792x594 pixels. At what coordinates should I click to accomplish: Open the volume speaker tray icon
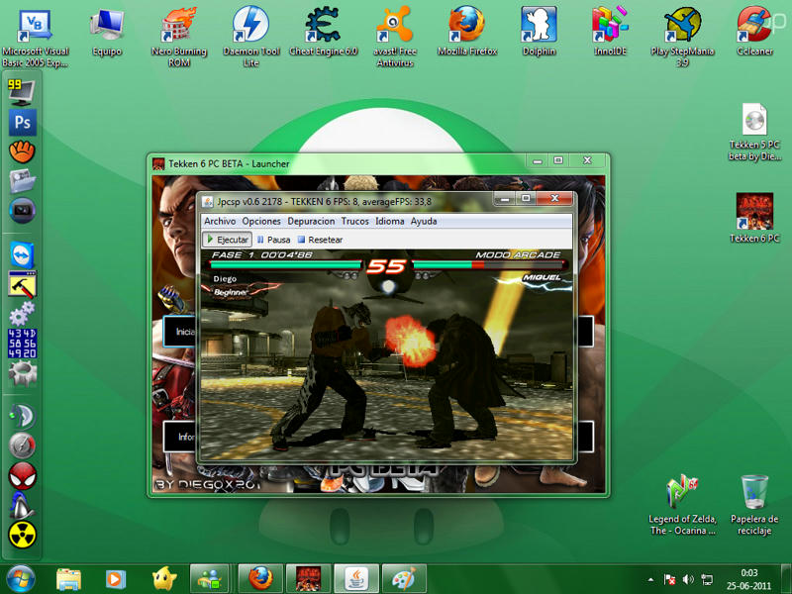coord(688,580)
